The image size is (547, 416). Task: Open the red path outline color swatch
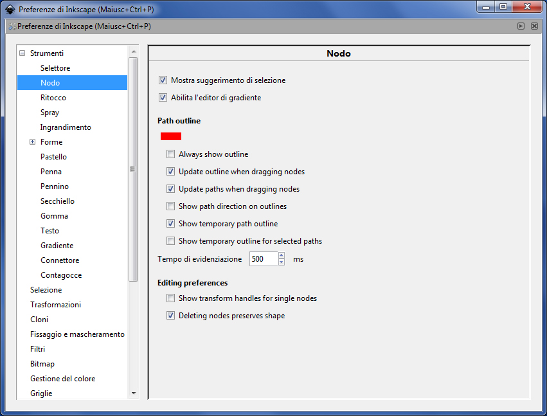[171, 136]
